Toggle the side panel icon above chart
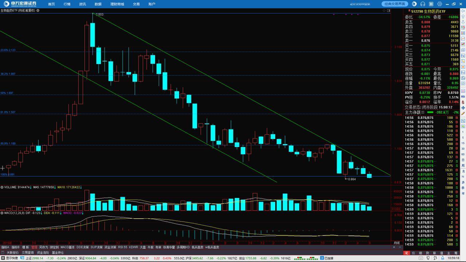Screen dimensions: 466x262 [388, 11]
